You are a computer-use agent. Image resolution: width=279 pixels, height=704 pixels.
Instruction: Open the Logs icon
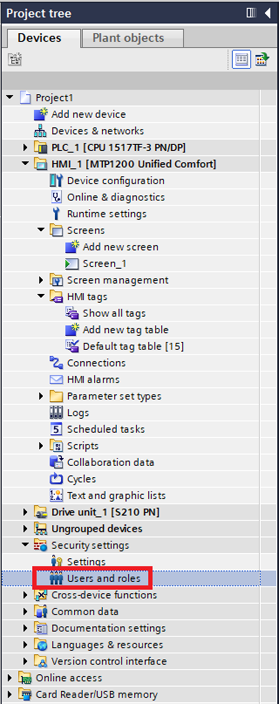tap(57, 413)
